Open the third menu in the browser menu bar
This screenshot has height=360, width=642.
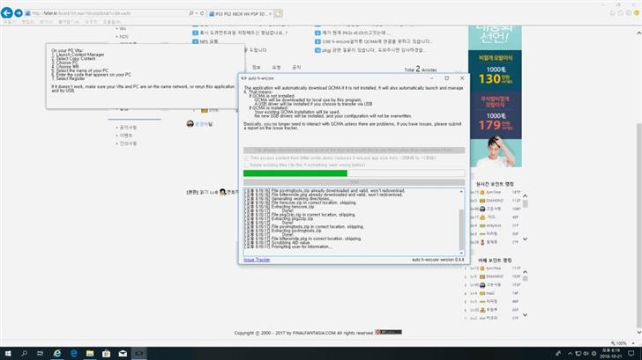[46, 22]
